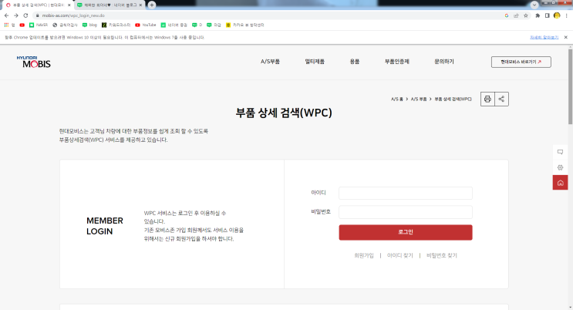Open the chat bubble icon on right sidebar
The width and height of the screenshot is (573, 310).
(560, 152)
